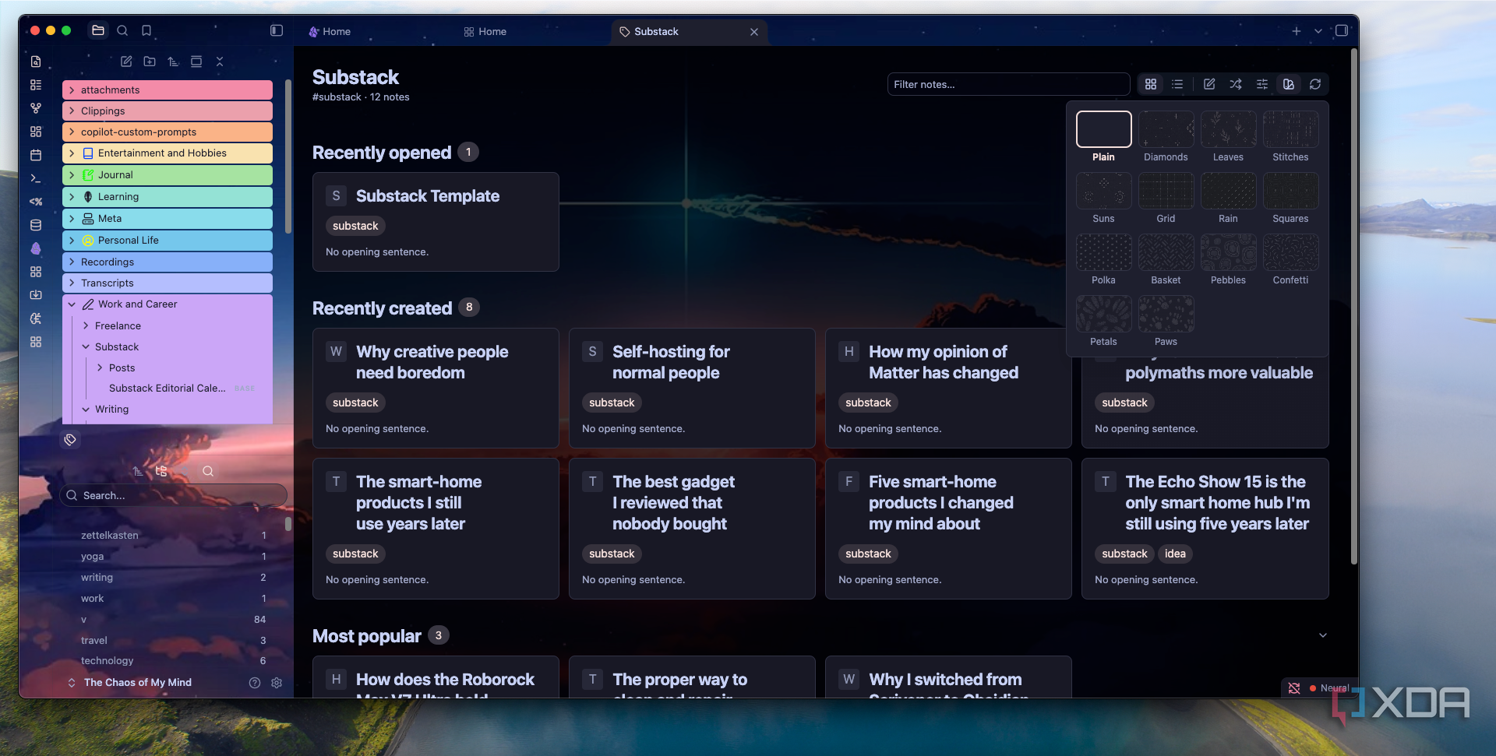Toggle the tags pane search icon
Viewport: 1496px width, 756px height.
[x=208, y=471]
